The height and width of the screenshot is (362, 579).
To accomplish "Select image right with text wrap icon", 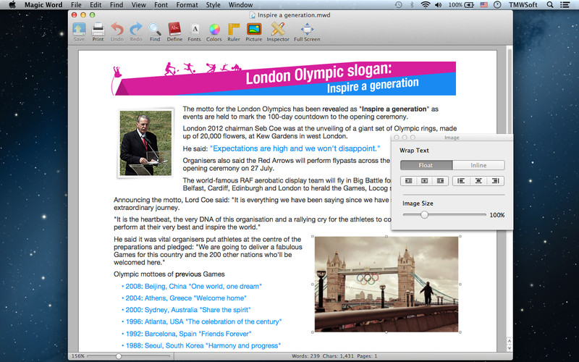I will [x=441, y=180].
